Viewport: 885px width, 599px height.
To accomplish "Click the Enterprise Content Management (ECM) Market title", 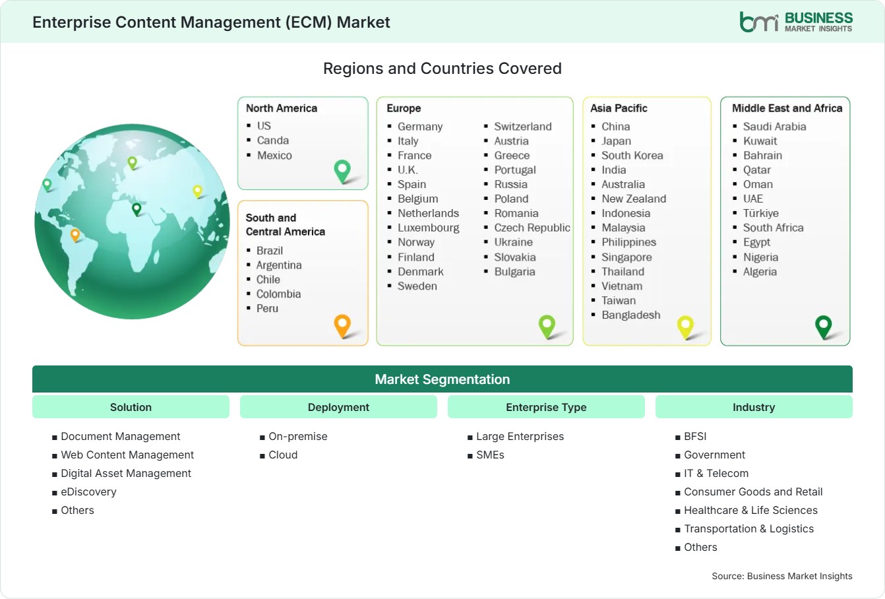I will click(211, 22).
